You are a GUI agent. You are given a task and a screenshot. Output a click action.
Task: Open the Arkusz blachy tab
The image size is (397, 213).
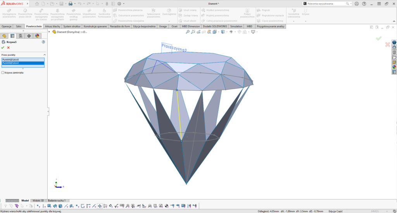point(53,26)
